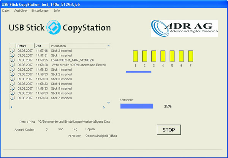The width and height of the screenshot is (228, 158).
Task: Click the STOP button
Action: tap(169, 130)
